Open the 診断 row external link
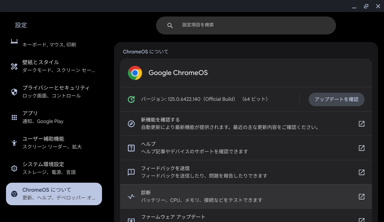384x222 pixels. click(361, 196)
